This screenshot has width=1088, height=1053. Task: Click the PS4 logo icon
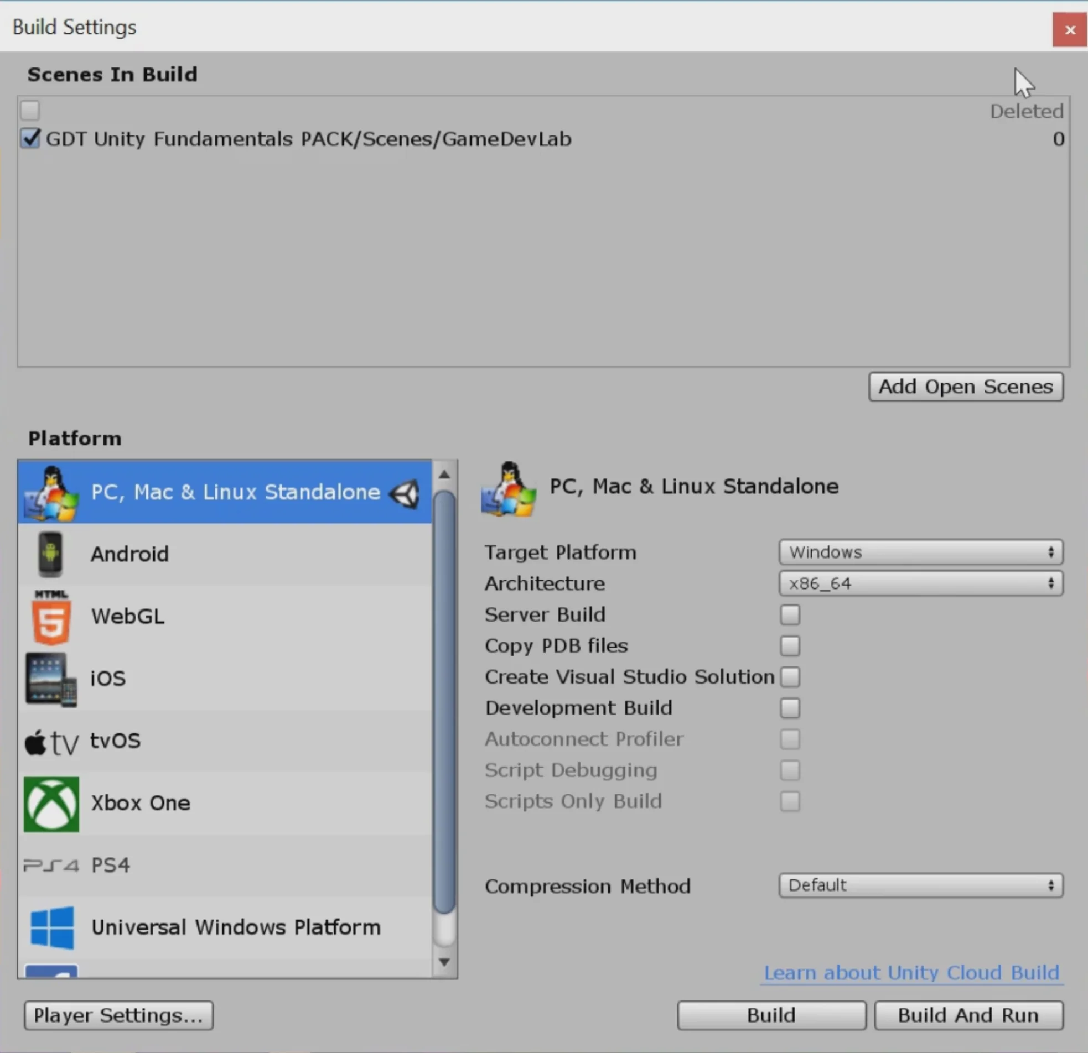point(51,865)
